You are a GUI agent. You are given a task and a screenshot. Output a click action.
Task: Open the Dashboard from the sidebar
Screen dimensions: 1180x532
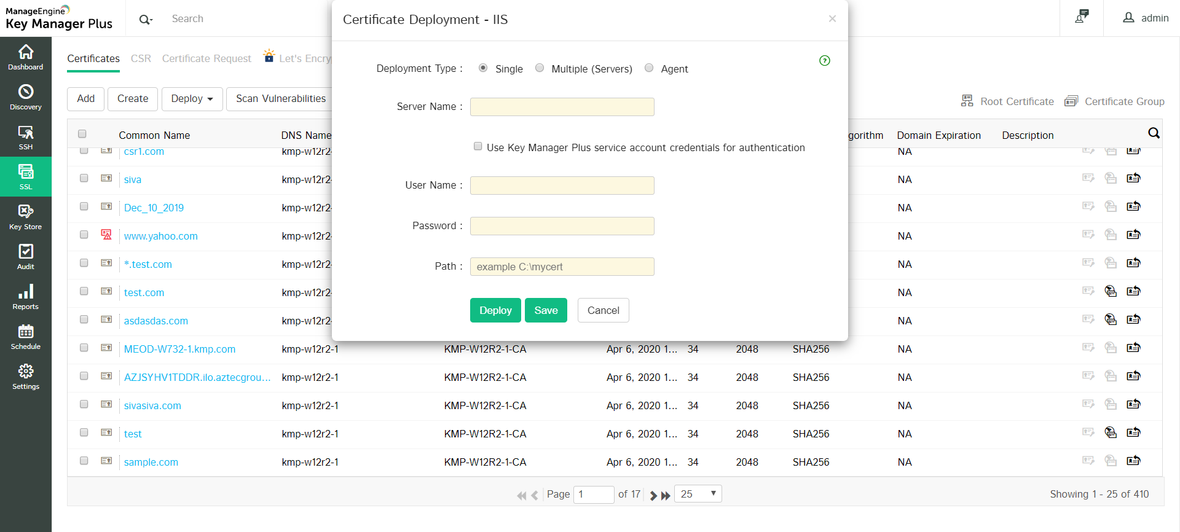tap(26, 57)
